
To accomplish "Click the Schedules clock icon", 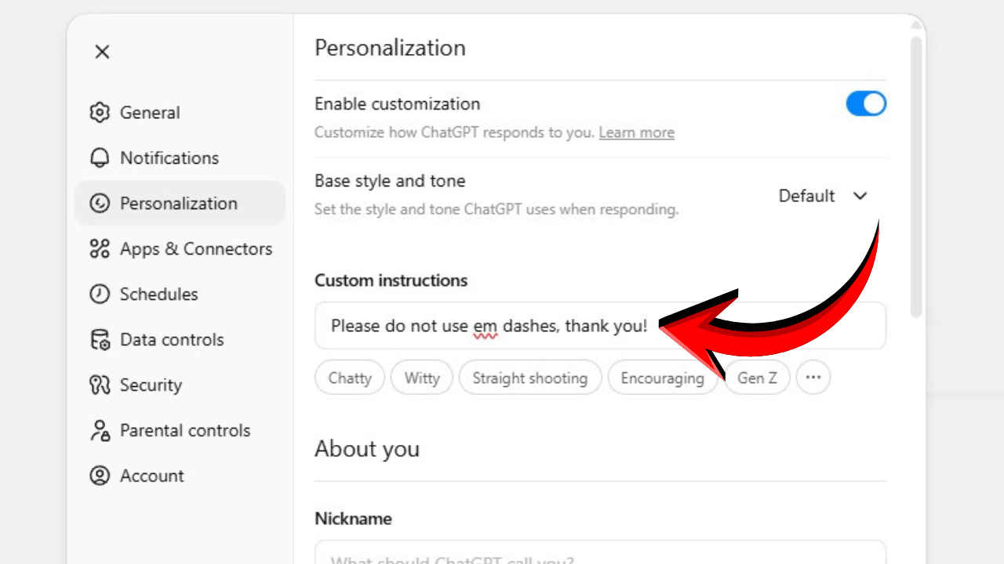I will click(x=100, y=294).
